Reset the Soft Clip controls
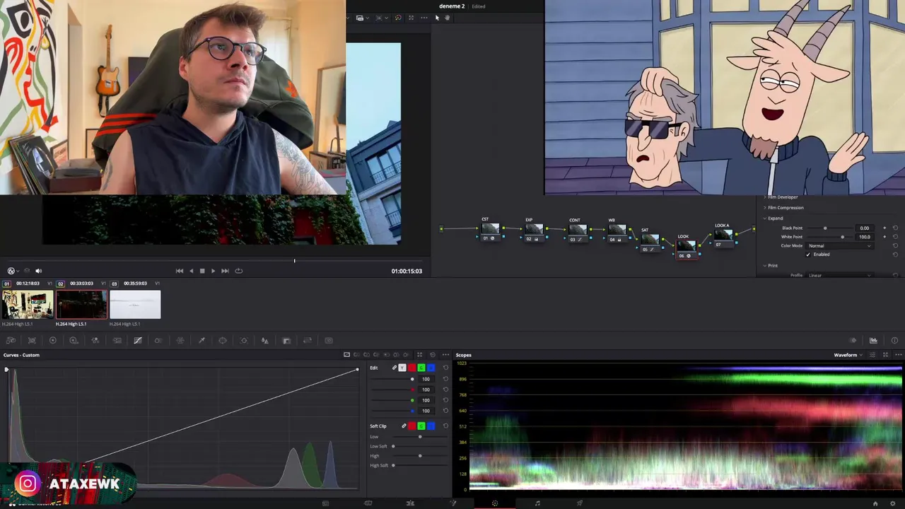The height and width of the screenshot is (509, 905). coord(445,426)
